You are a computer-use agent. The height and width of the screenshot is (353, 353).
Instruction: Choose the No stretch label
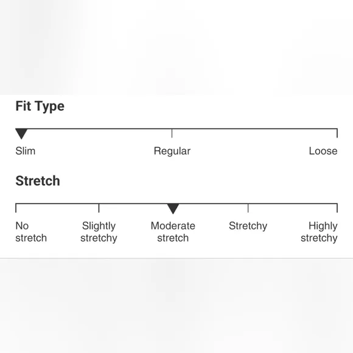click(x=31, y=232)
